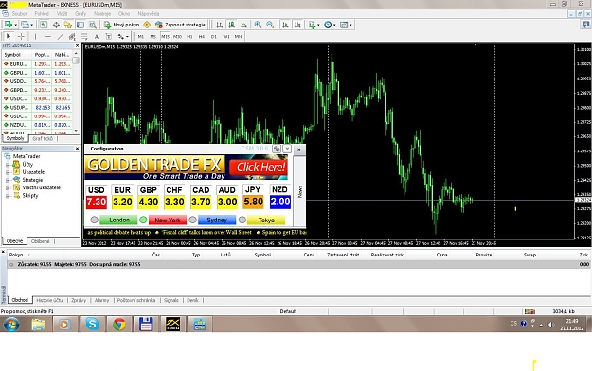Zoom in on the chart
Image resolution: width=592 pixels, height=371 pixels.
(x=258, y=25)
